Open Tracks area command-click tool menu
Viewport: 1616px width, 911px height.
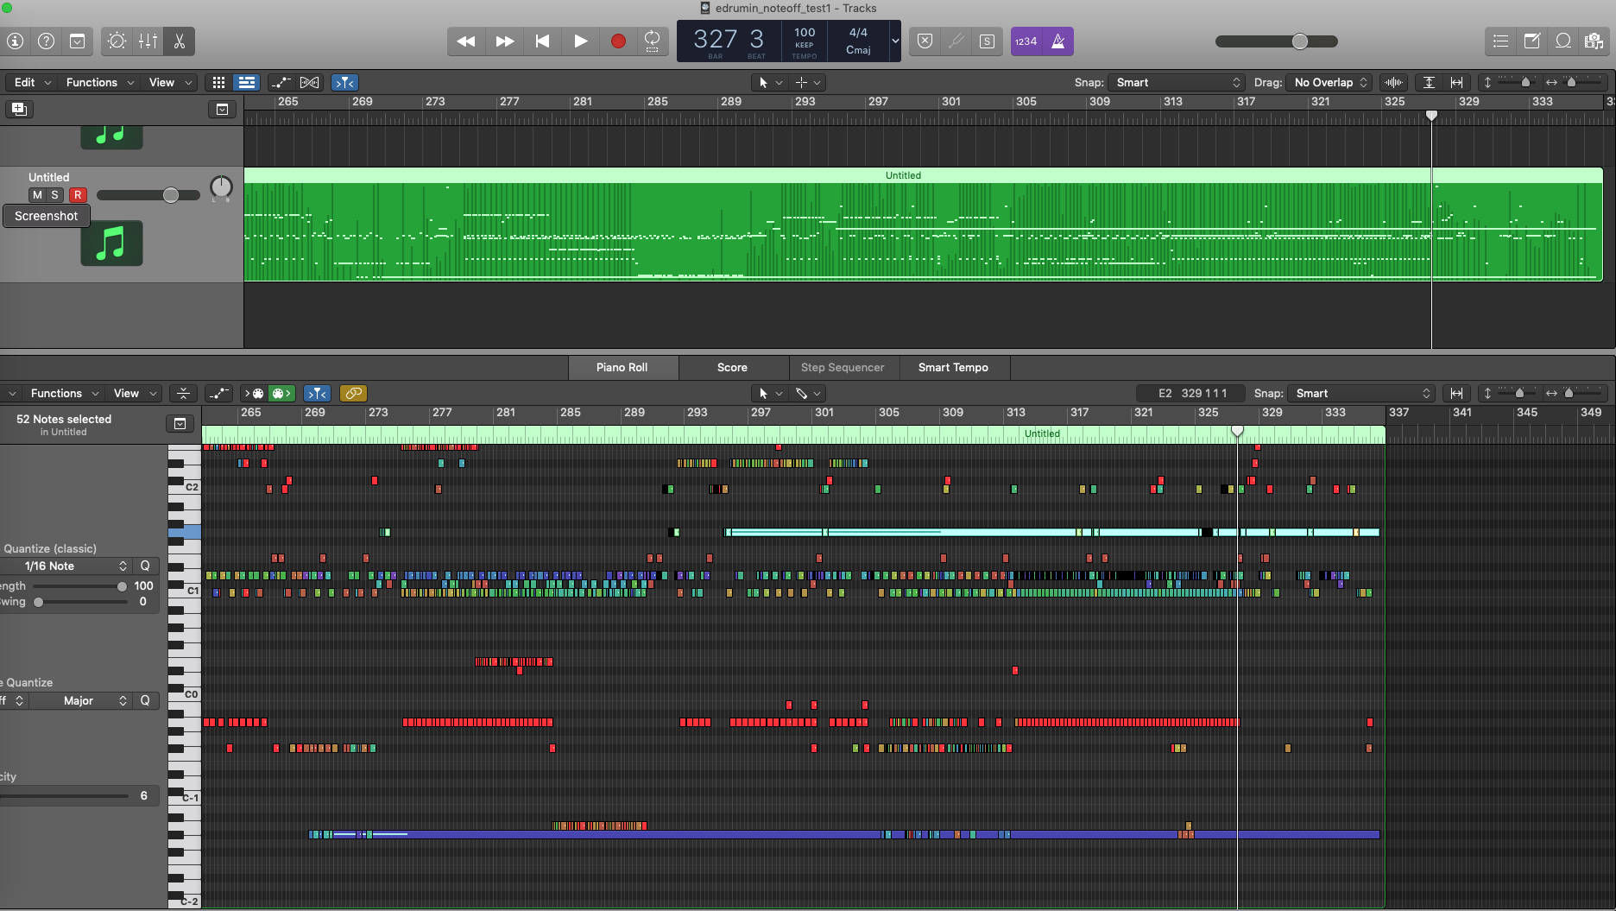point(809,82)
